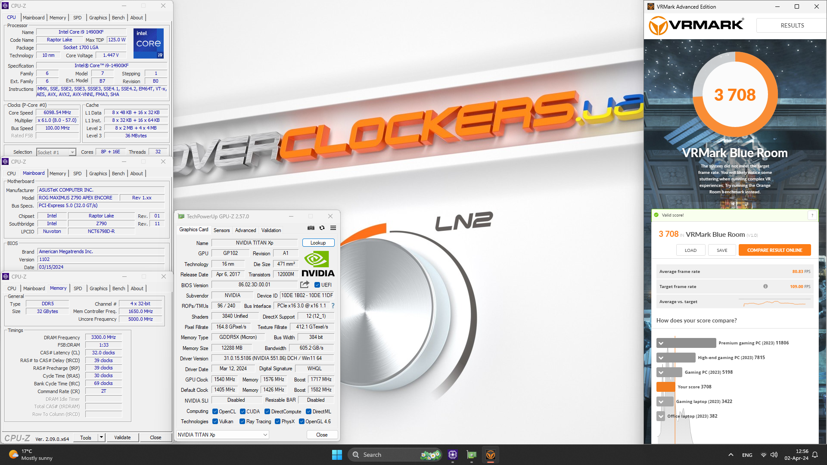The image size is (827, 465).
Task: Click the Bus Interface question mark icon
Action: click(x=333, y=306)
